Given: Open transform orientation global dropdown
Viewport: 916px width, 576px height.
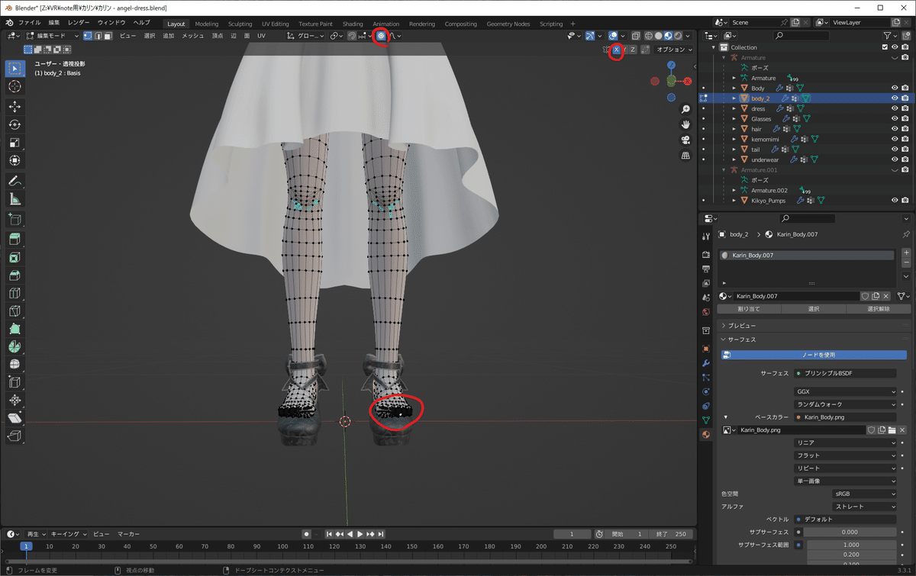Looking at the screenshot, I should [x=305, y=36].
